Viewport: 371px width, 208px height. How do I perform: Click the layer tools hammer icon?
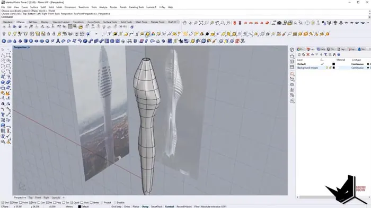[x=334, y=54]
